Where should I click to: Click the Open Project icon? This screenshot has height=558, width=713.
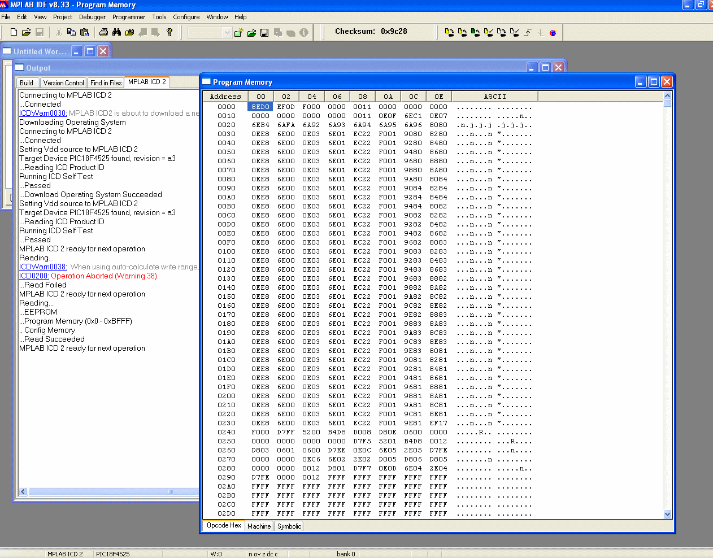point(251,32)
